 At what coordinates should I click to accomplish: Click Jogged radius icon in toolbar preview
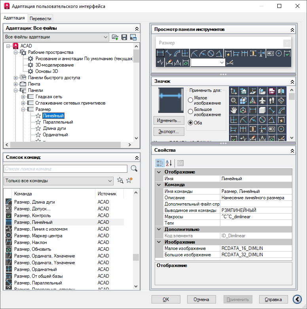[x=203, y=53]
